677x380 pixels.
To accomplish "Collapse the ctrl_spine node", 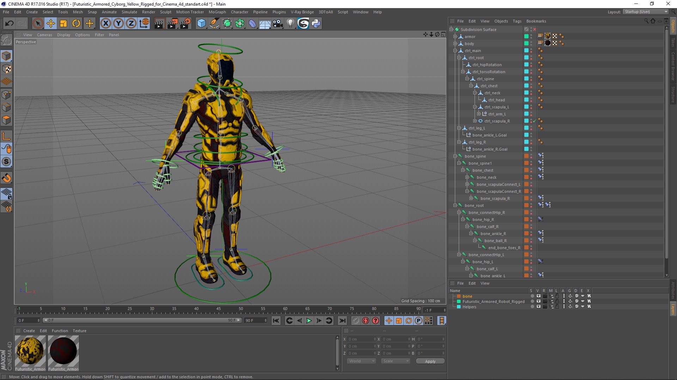I will tap(467, 79).
